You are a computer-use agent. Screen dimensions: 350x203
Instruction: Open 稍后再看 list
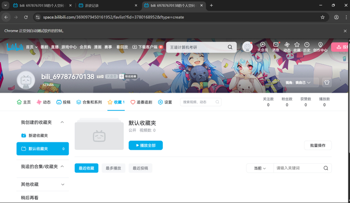coord(30,197)
